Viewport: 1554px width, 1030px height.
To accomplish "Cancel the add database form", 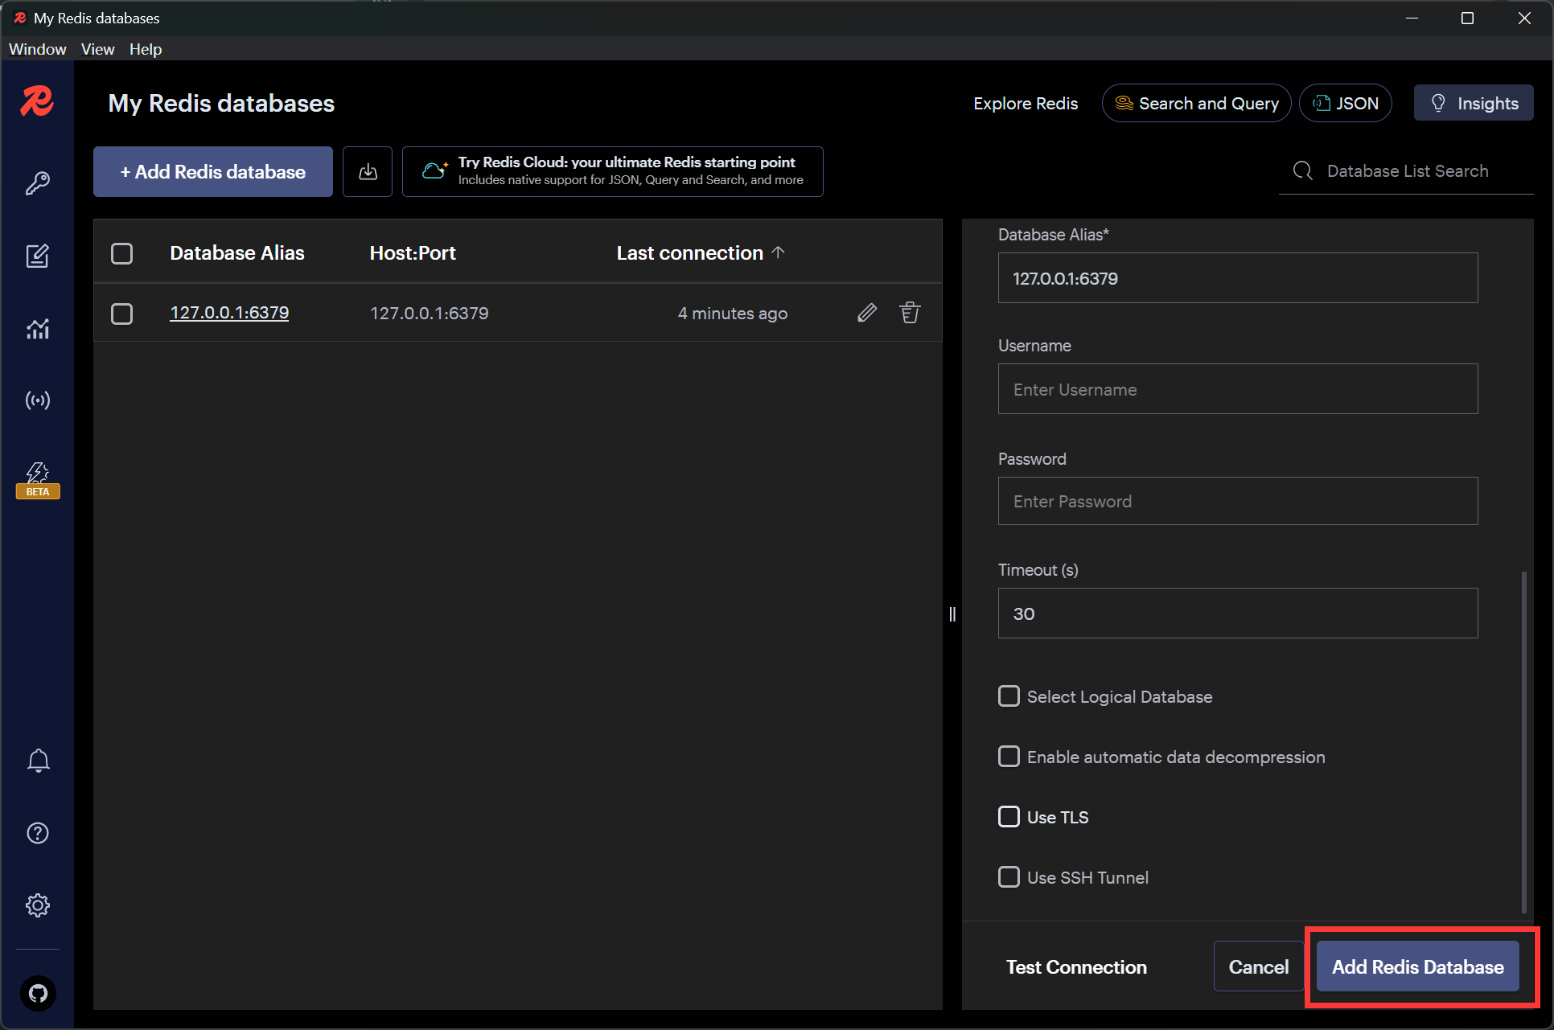I will tap(1258, 966).
